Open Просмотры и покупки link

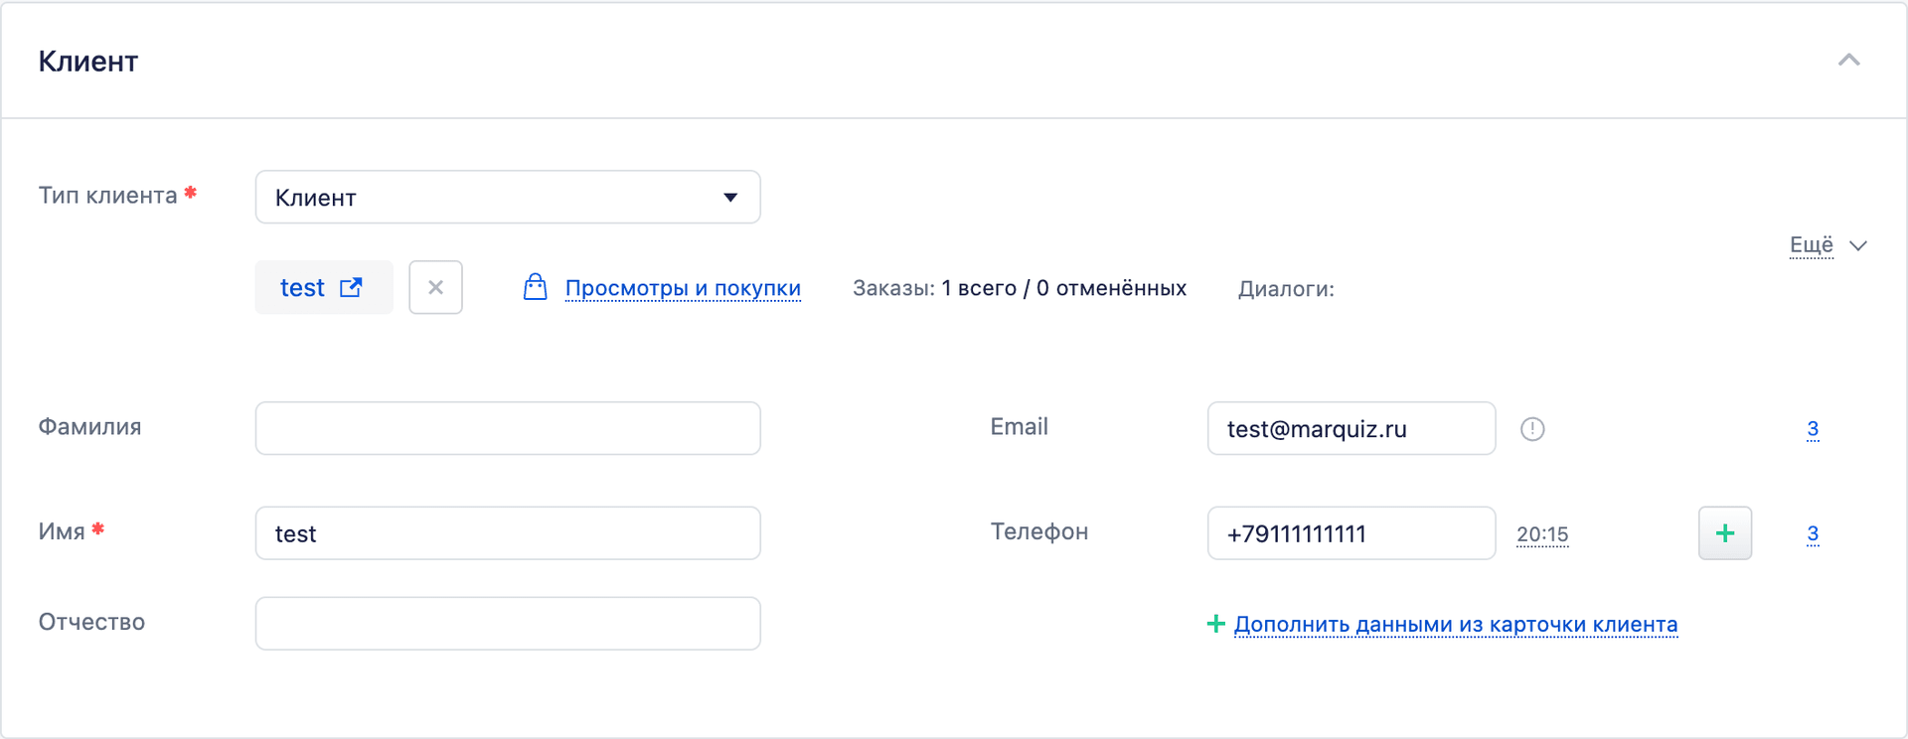pos(683,288)
